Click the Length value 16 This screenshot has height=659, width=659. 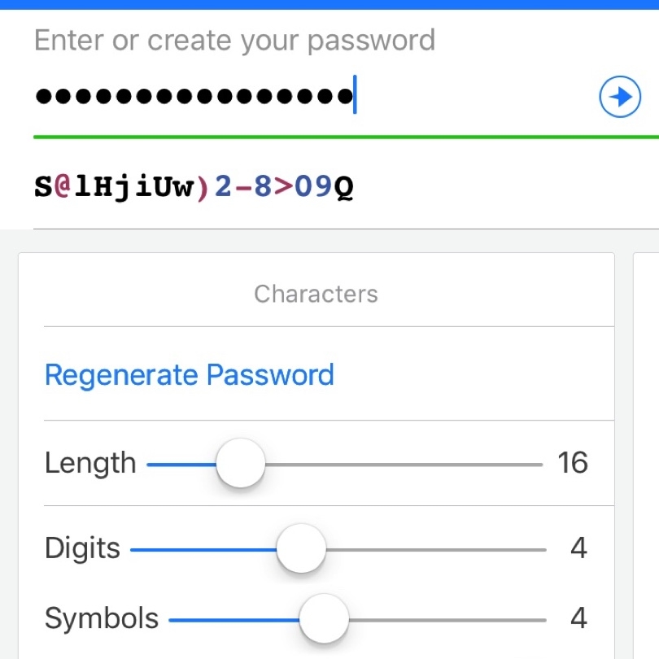click(x=573, y=463)
